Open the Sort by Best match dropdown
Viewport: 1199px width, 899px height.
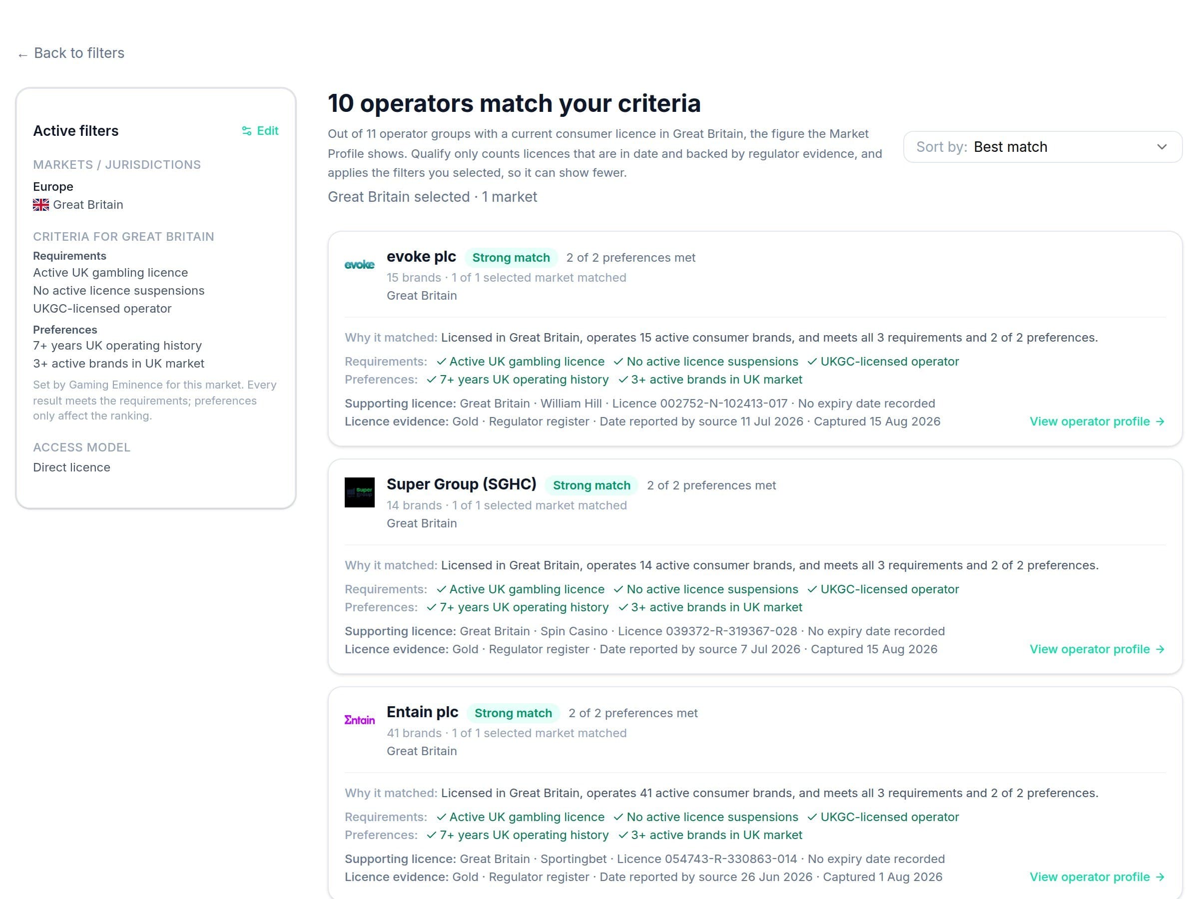pos(1042,147)
